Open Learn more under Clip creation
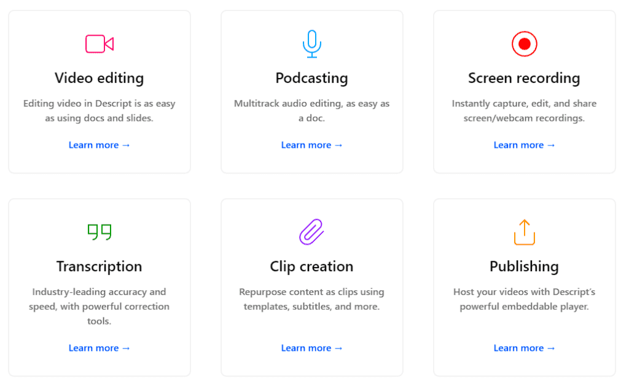 [311, 348]
